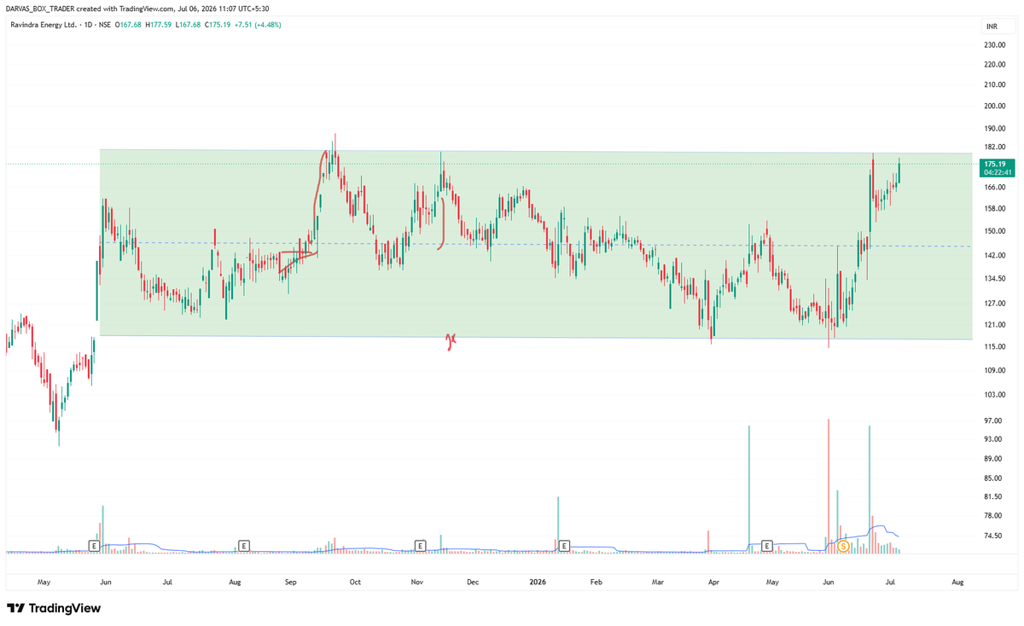
Task: Click the Sep label on the time axis
Action: click(x=291, y=582)
